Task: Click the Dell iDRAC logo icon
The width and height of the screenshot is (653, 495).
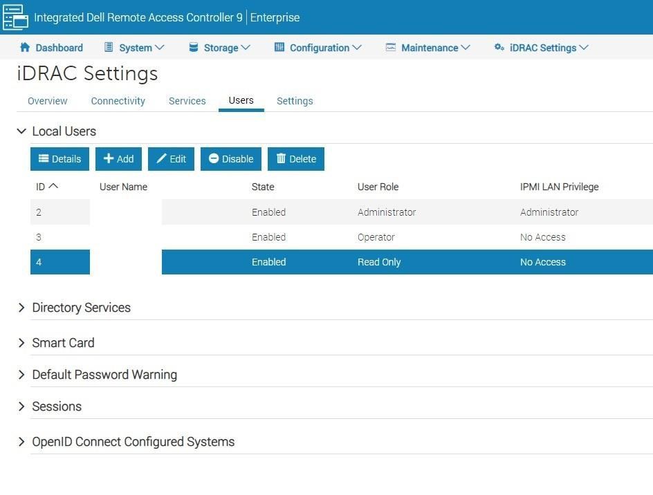Action: [x=15, y=17]
